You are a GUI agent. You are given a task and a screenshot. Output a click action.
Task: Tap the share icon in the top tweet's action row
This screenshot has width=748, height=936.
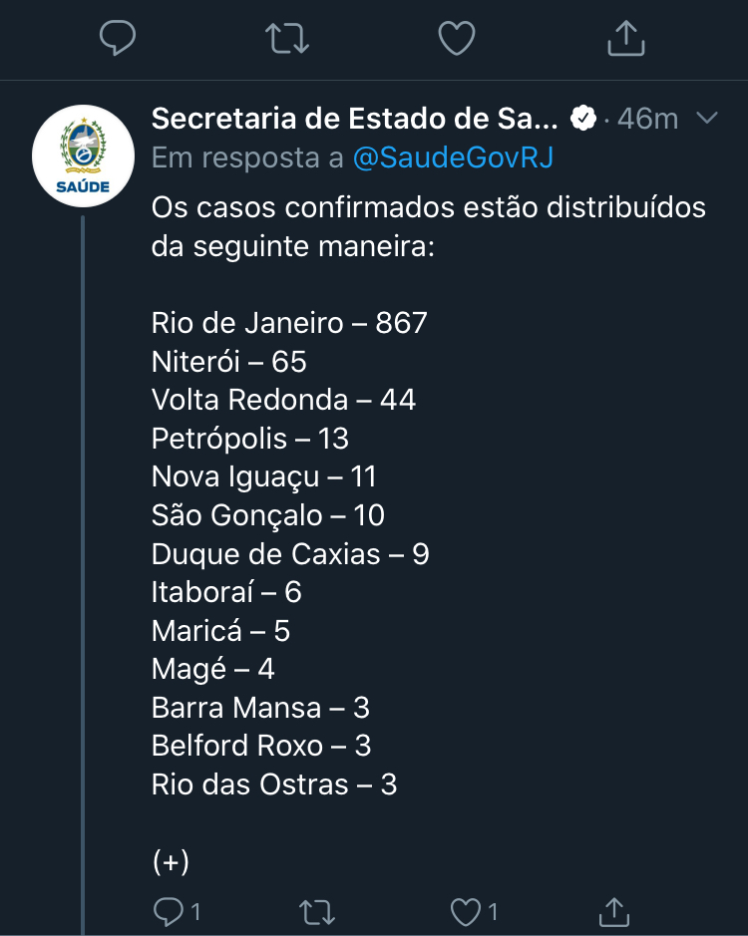click(626, 38)
